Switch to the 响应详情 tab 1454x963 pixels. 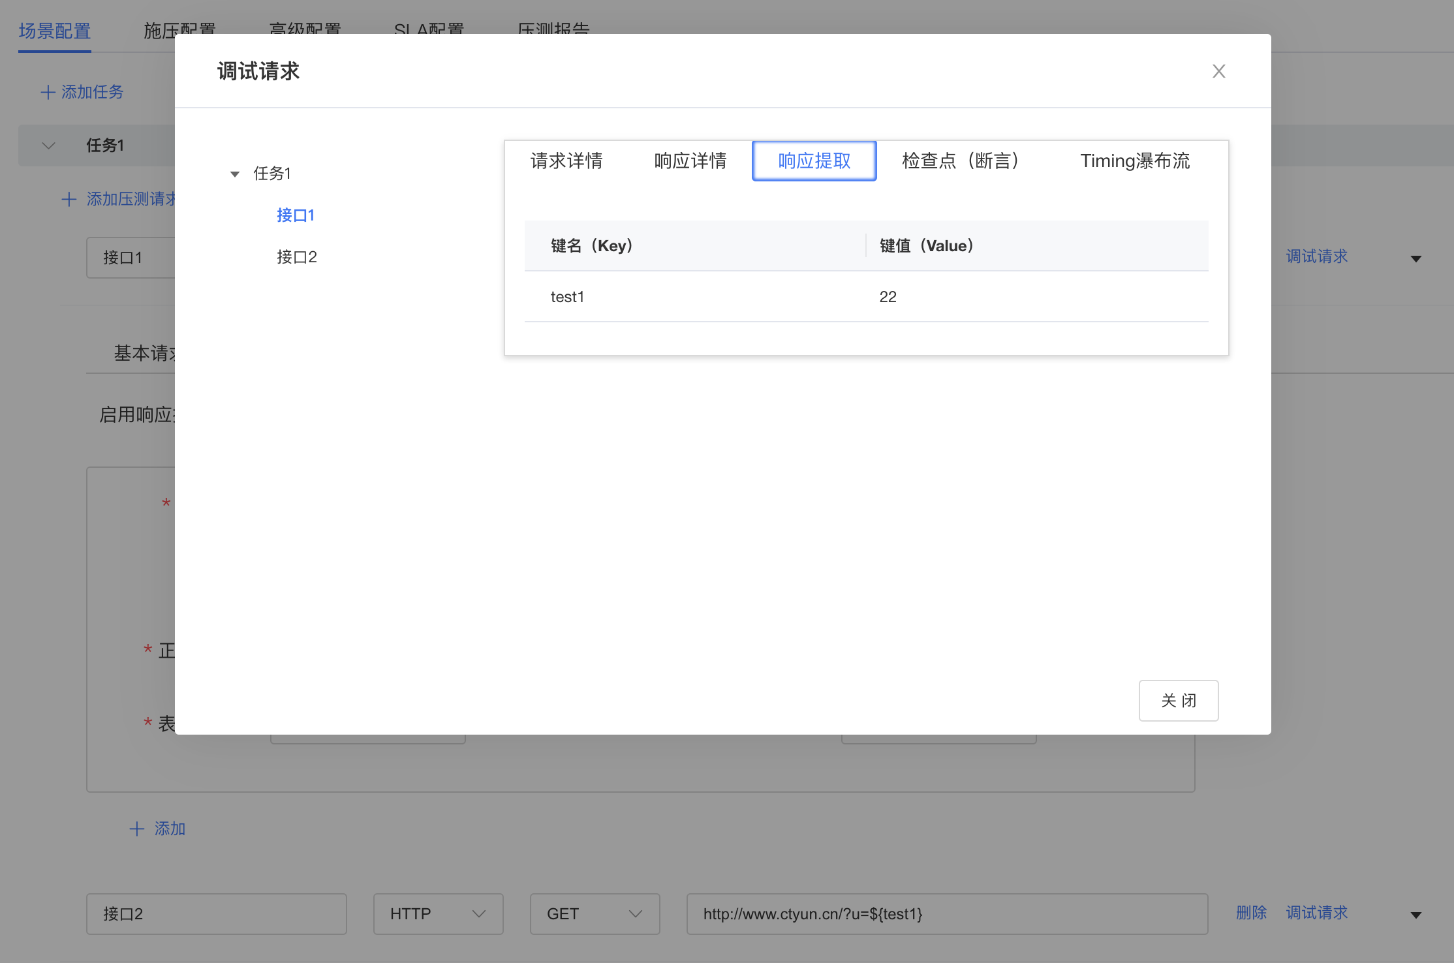pyautogui.click(x=690, y=161)
